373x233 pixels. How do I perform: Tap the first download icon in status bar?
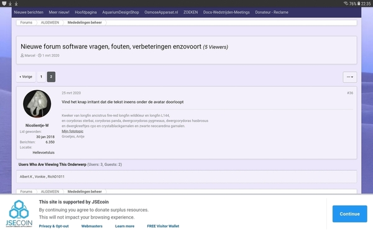[10, 4]
